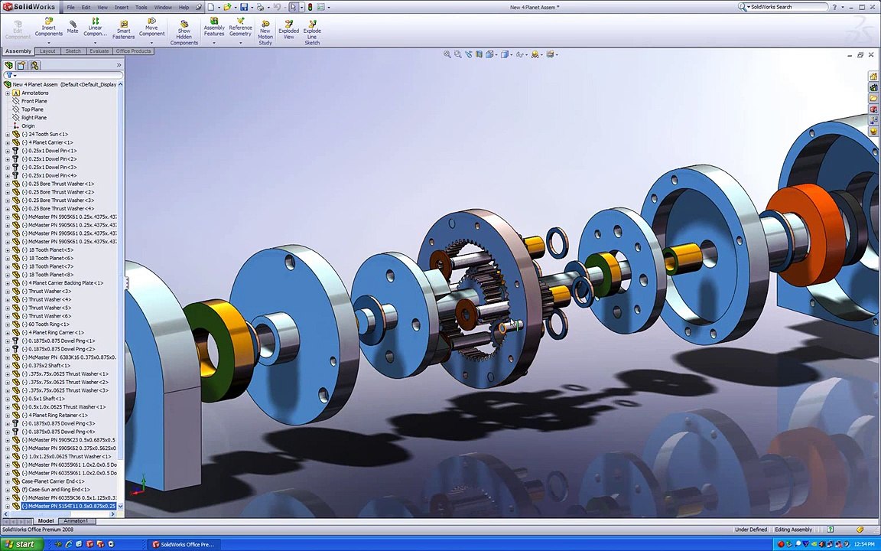This screenshot has width=881, height=551.
Task: Select 4 Planet Carrier Backing Plate<1>
Action: (x=62, y=283)
